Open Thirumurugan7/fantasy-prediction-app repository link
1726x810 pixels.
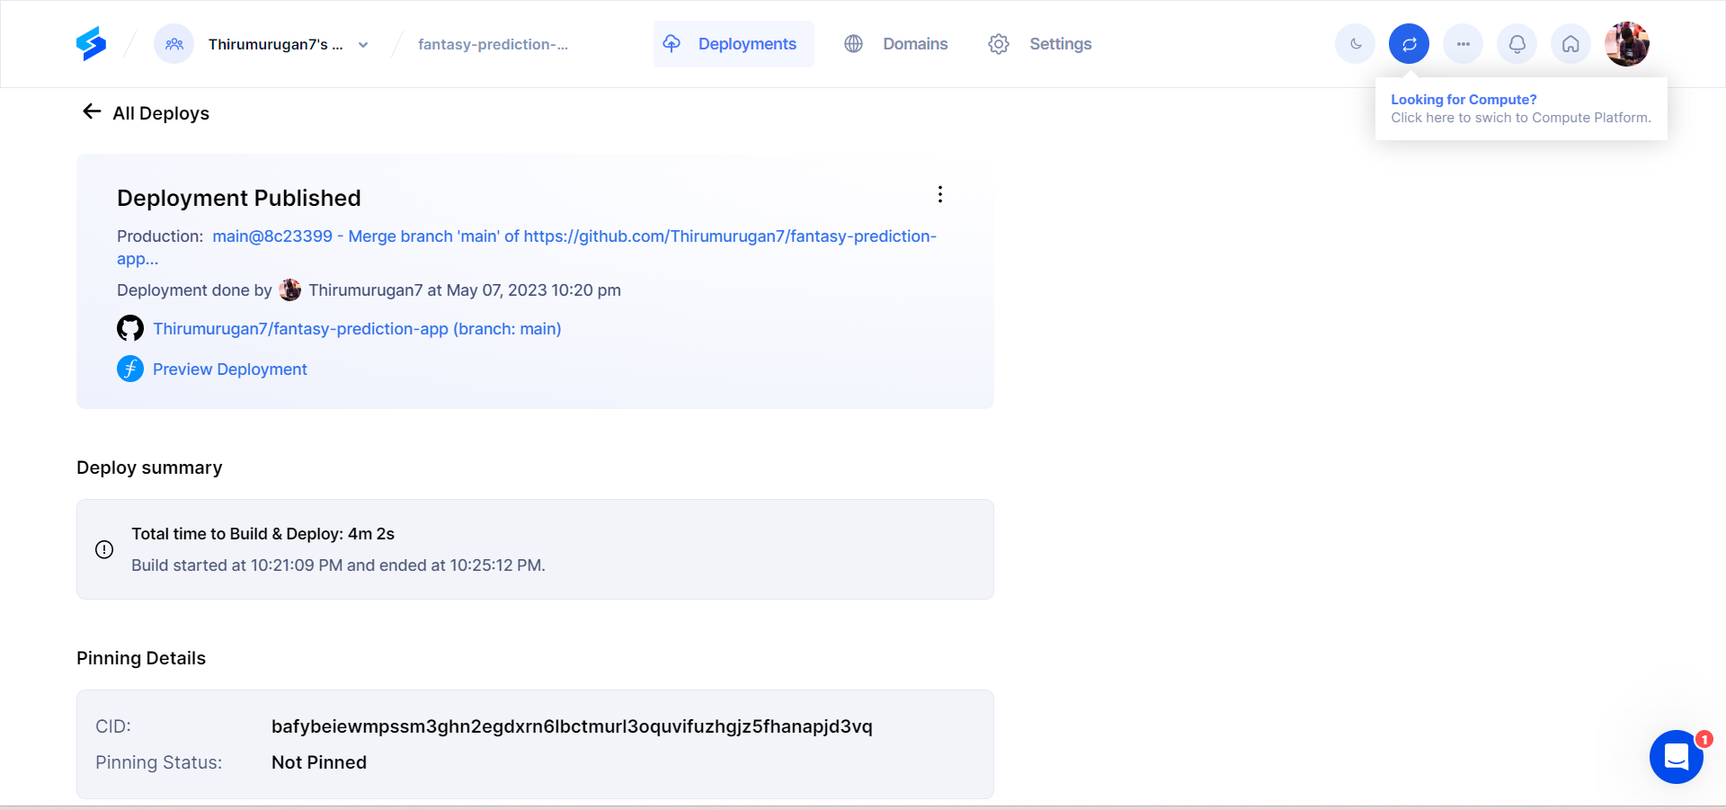[x=357, y=329]
